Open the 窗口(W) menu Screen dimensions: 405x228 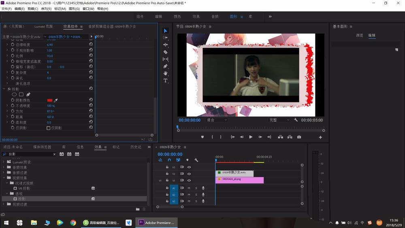point(88,9)
